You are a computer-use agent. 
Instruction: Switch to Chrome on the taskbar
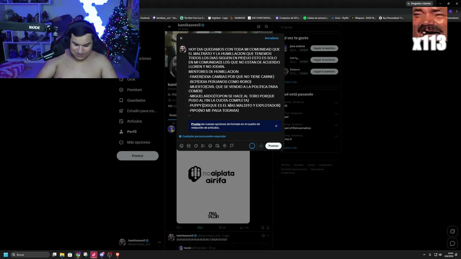point(78,255)
